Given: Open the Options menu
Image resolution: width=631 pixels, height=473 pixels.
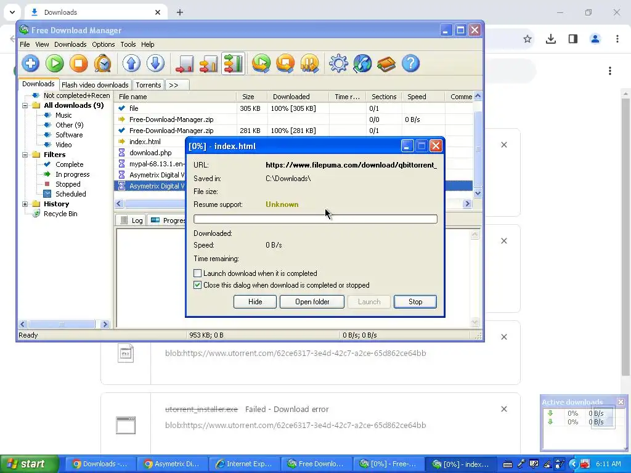Looking at the screenshot, I should point(104,44).
